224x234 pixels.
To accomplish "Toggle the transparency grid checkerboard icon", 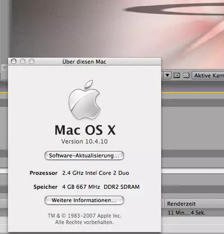I will pos(186,75).
